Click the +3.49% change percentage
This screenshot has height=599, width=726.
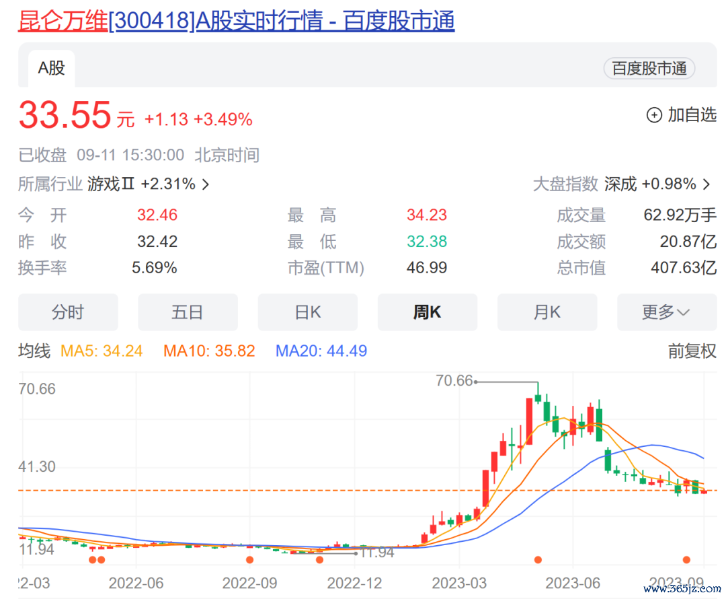[x=223, y=120]
